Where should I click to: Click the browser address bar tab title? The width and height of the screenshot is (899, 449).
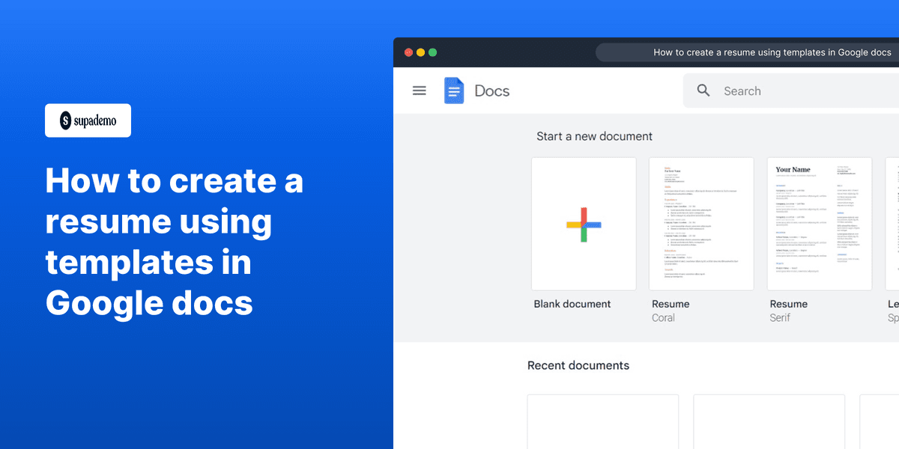(772, 52)
